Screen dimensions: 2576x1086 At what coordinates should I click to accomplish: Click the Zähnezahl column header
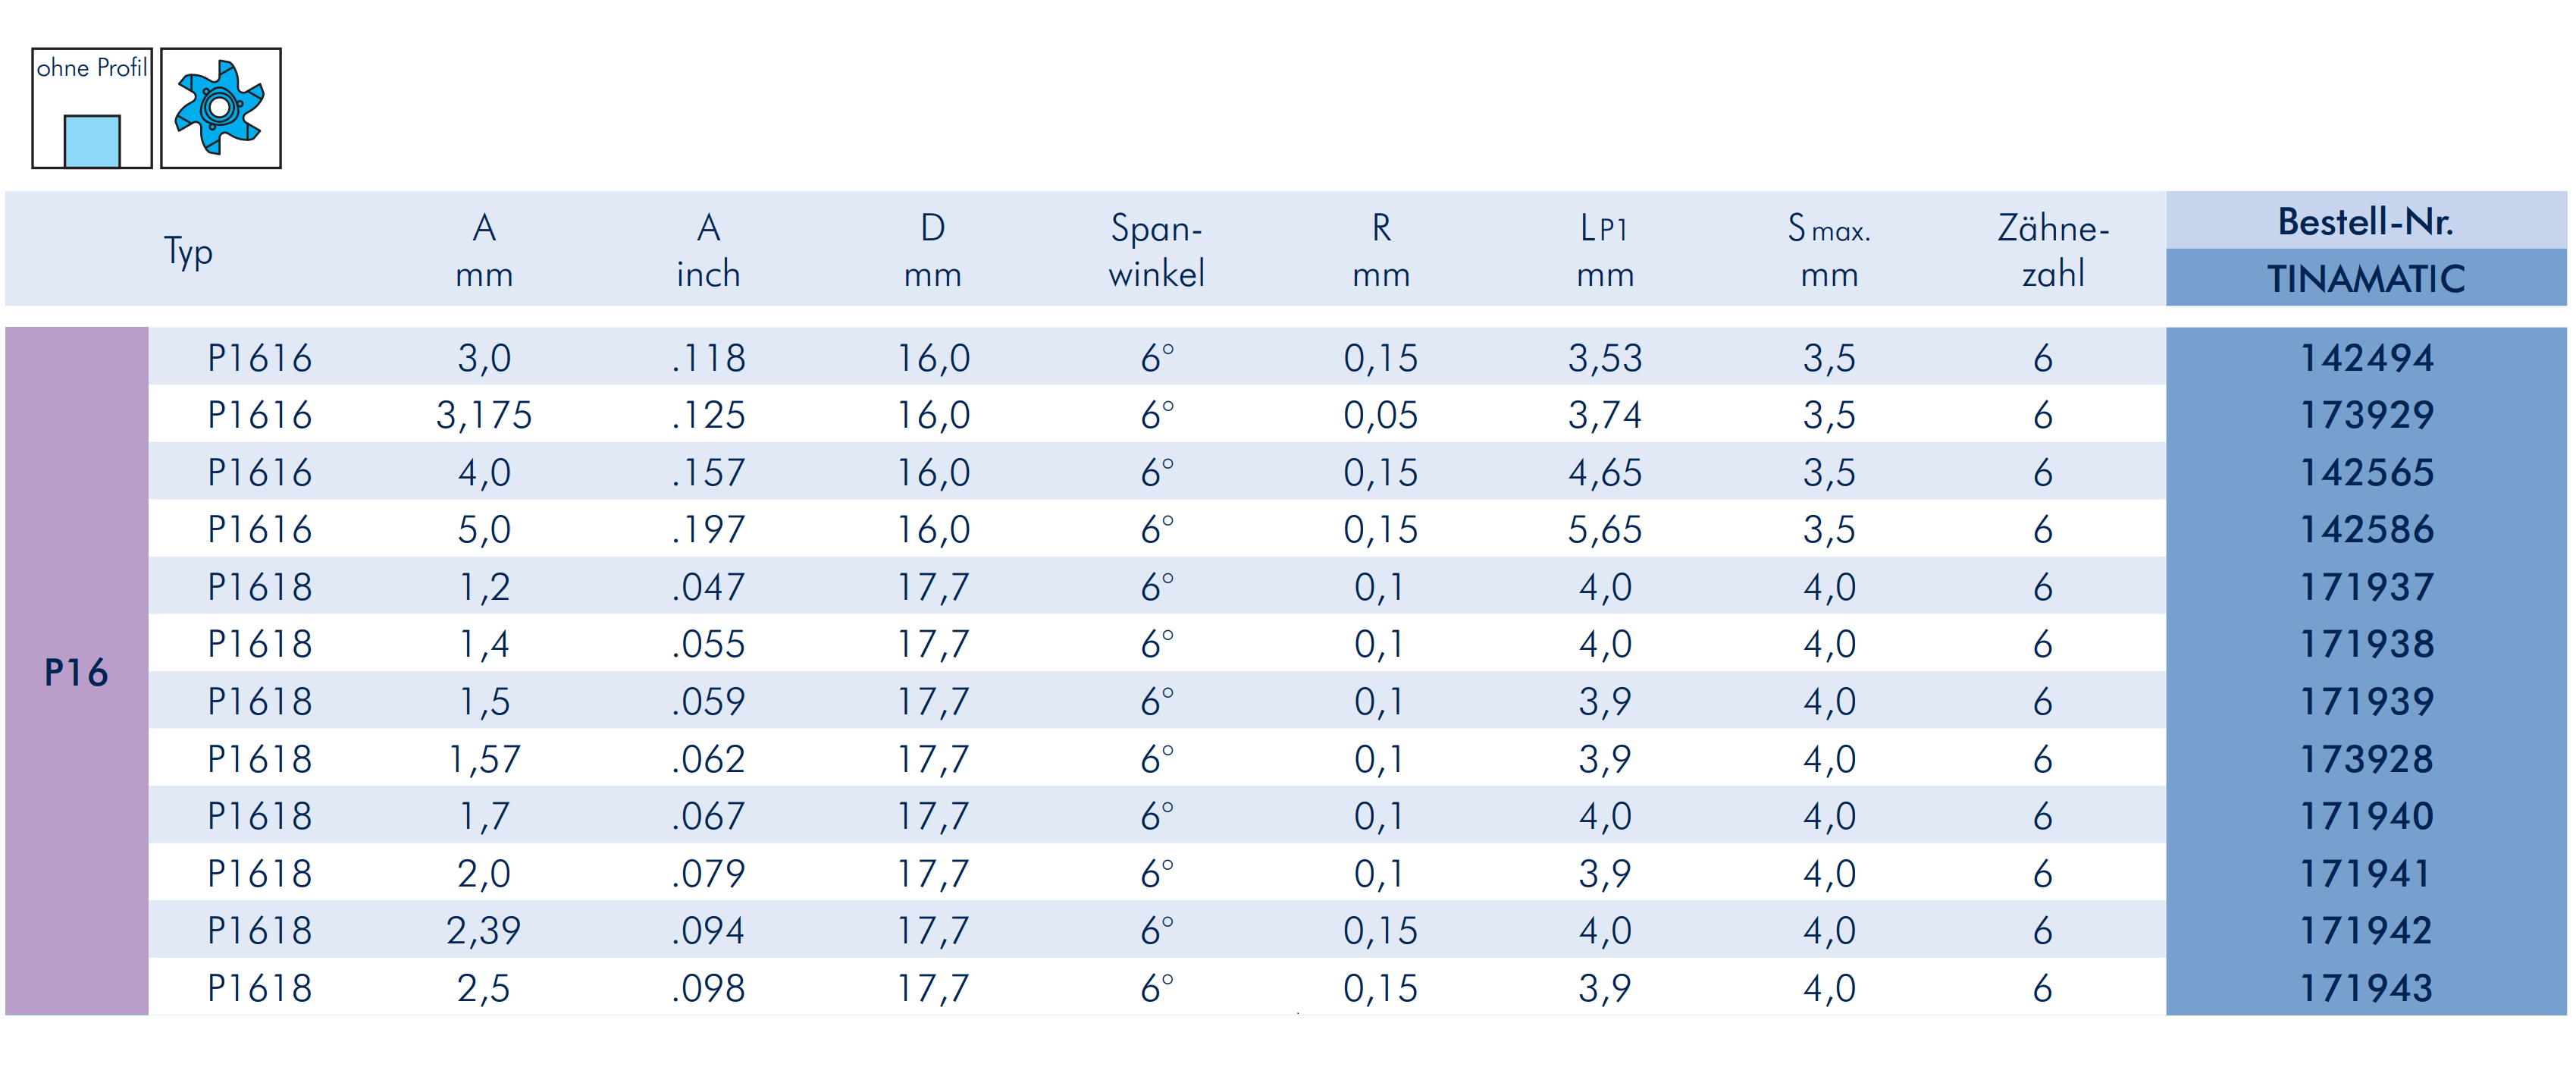click(2053, 250)
